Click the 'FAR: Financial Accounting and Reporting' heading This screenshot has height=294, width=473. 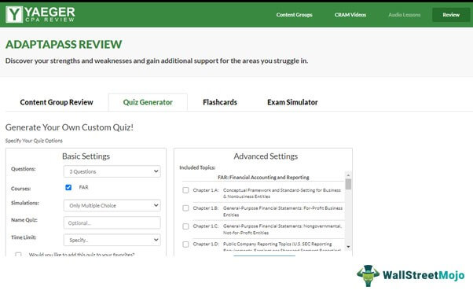263,177
